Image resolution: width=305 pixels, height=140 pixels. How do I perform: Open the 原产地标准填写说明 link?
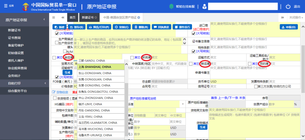pos(143,99)
